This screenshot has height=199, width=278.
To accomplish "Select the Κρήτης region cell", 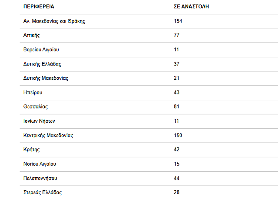I will point(31,150).
